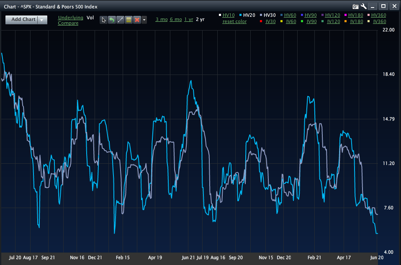This screenshot has width=401, height=265.
Task: Click the Add Chart button
Action: [23, 20]
